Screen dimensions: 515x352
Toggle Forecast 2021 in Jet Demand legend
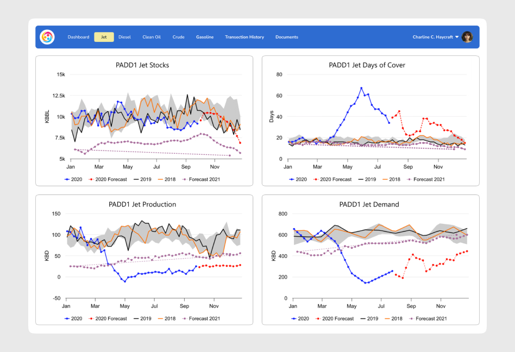tap(428, 318)
